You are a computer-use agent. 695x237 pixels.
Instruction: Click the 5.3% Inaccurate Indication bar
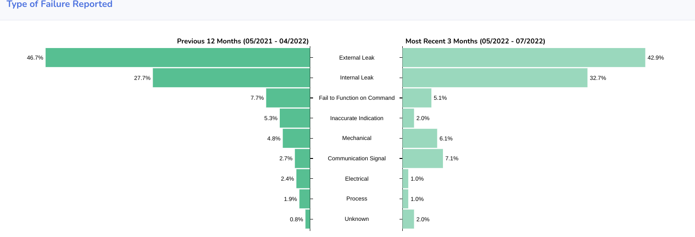pos(295,118)
